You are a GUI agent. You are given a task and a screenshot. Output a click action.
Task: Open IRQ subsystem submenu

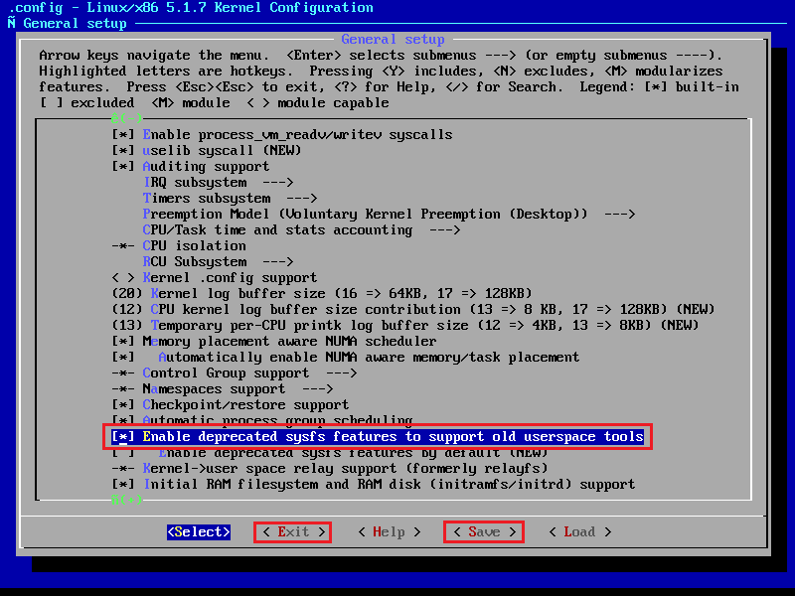219,183
